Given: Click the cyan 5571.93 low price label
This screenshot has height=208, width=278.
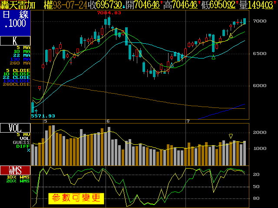Looking at the screenshot, I should click(x=43, y=116).
